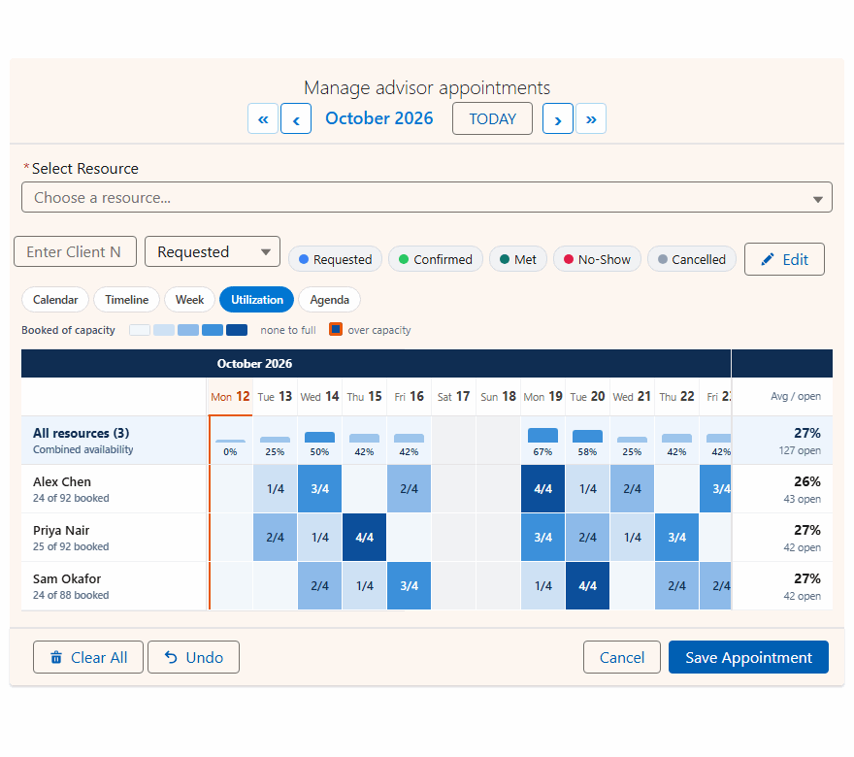Open Priya Nair's 2/4 cell on Tue 13
The image size is (854, 757).
pyautogui.click(x=275, y=538)
